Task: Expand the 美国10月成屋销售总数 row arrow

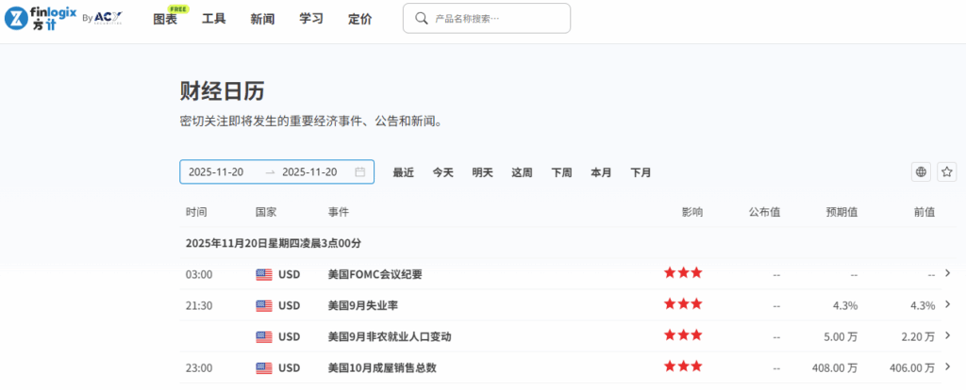Action: point(947,366)
